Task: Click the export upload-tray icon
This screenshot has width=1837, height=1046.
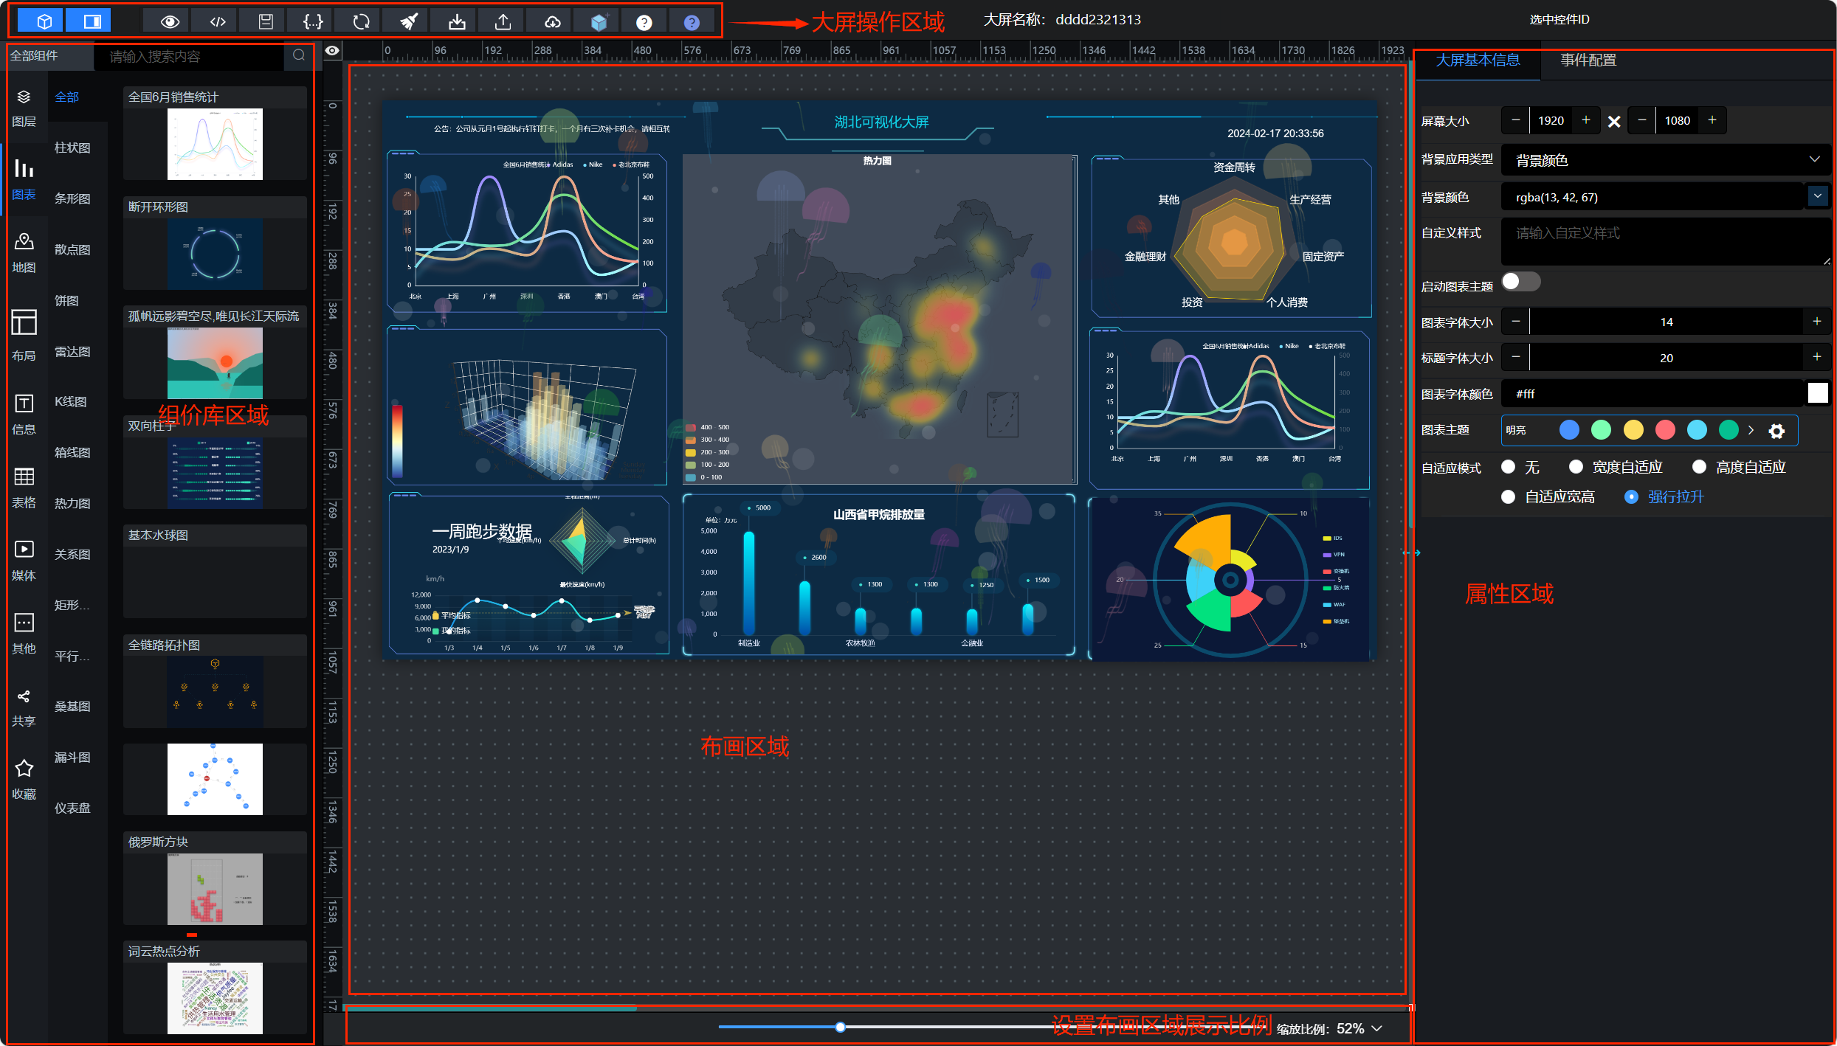Action: [503, 21]
